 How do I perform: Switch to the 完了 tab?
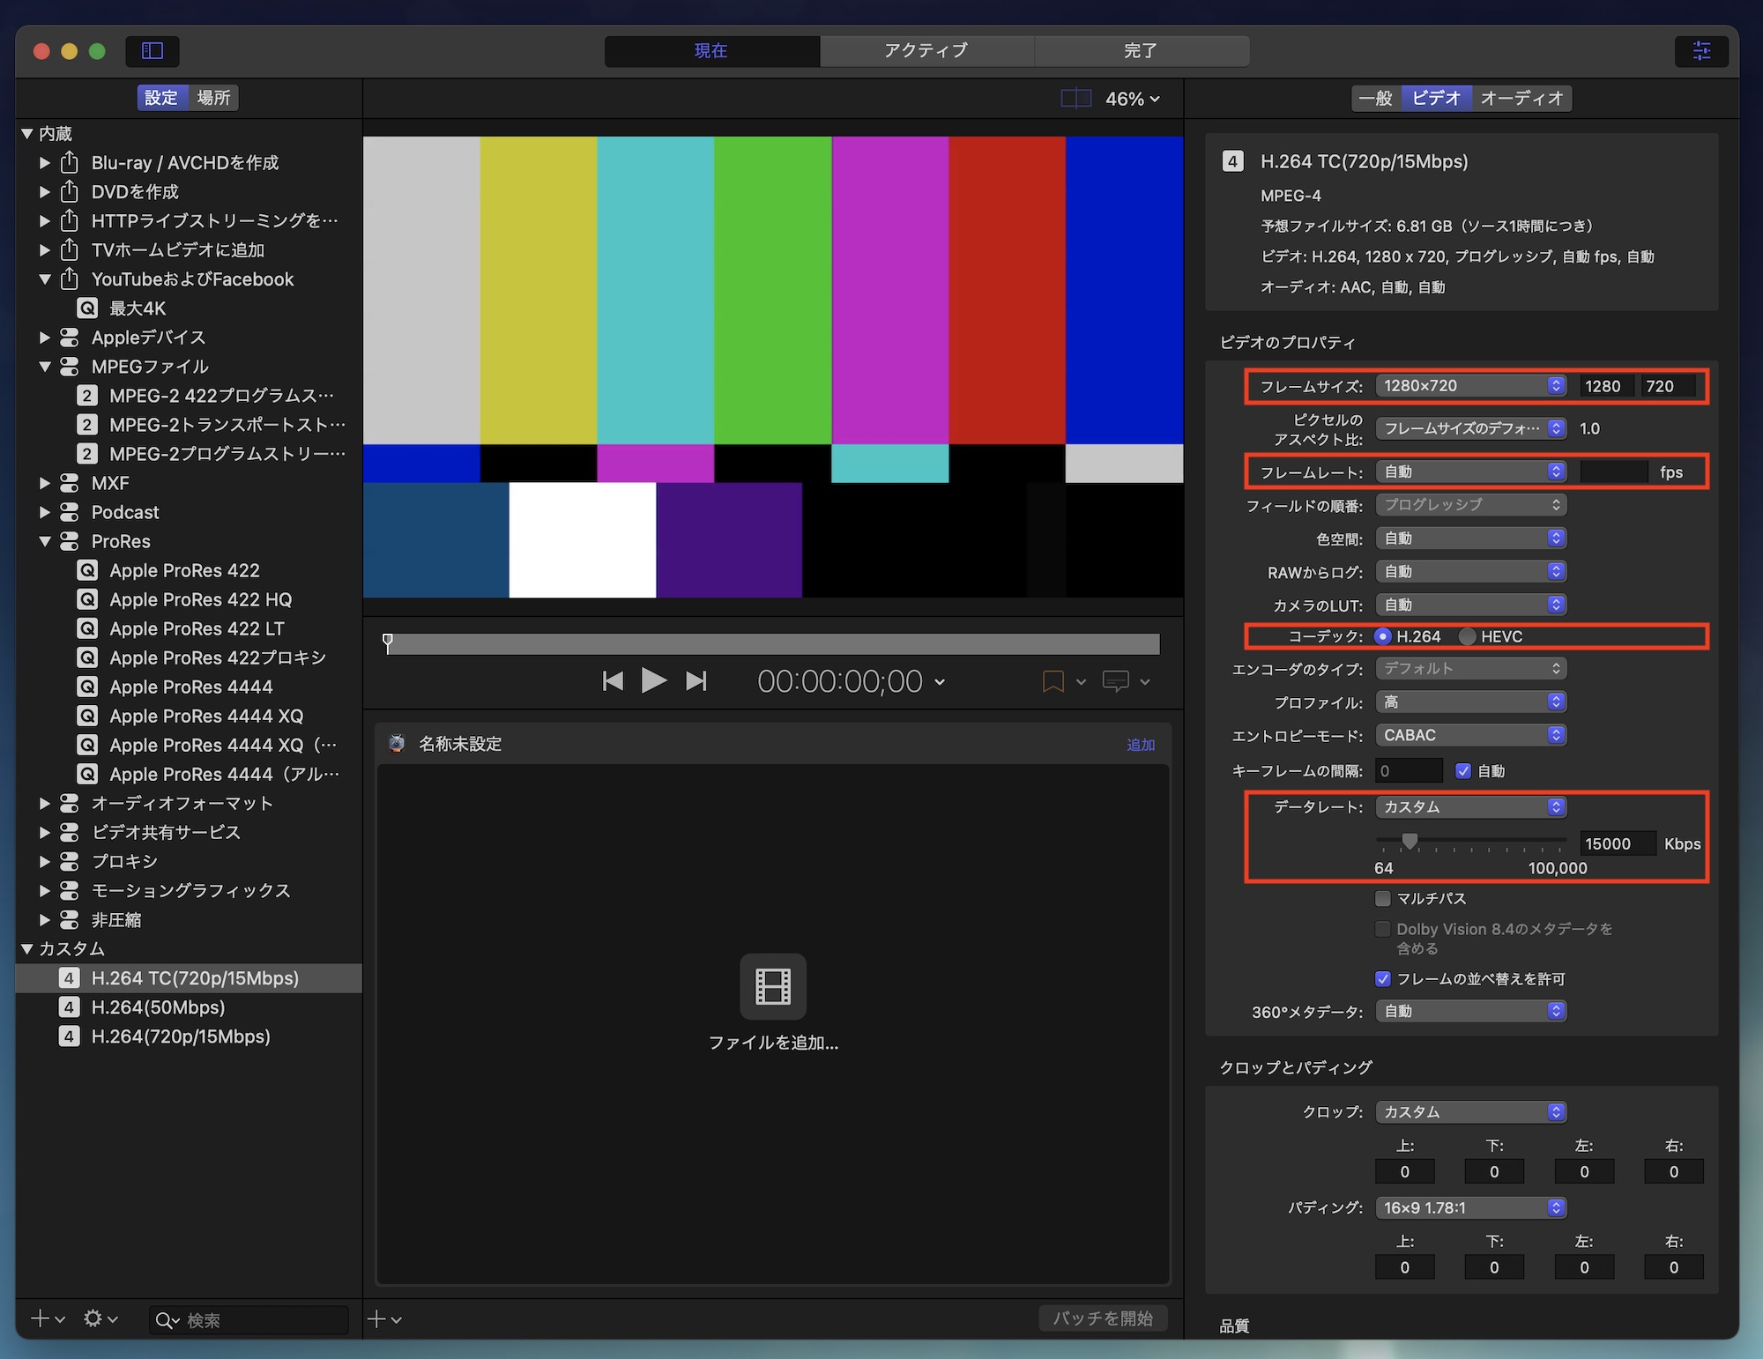[1141, 51]
